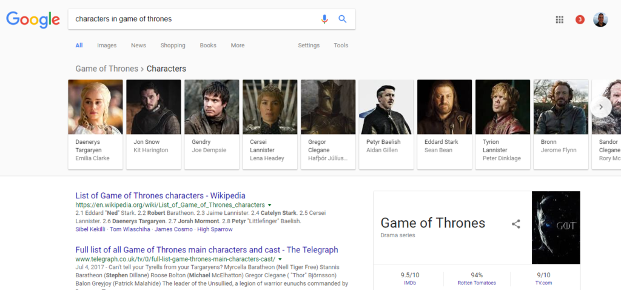Switch to the Images tab
Viewport: 621px width, 290px height.
pyautogui.click(x=107, y=46)
